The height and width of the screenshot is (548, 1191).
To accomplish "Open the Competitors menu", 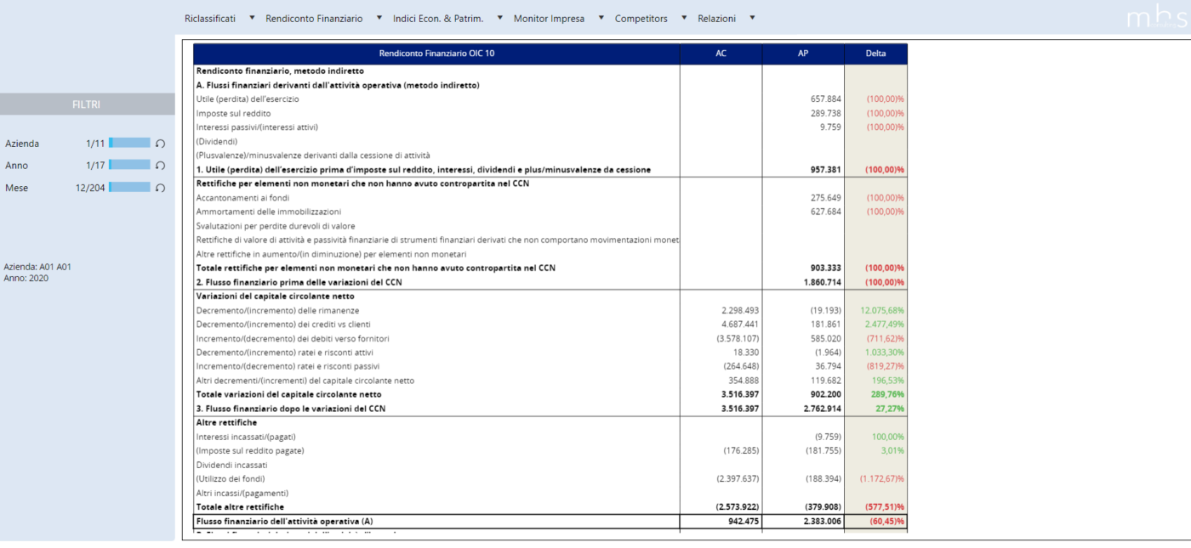I will click(641, 18).
